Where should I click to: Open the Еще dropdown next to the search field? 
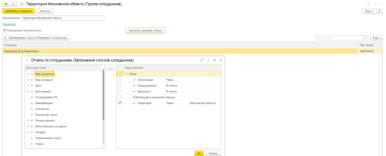[x=376, y=38]
